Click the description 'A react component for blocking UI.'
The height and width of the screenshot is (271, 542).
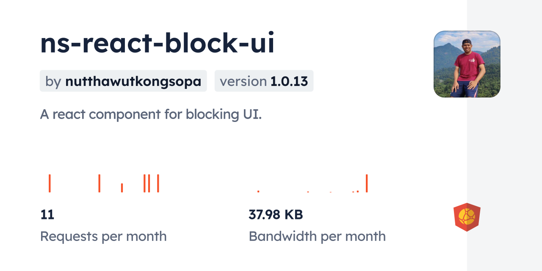[151, 114]
